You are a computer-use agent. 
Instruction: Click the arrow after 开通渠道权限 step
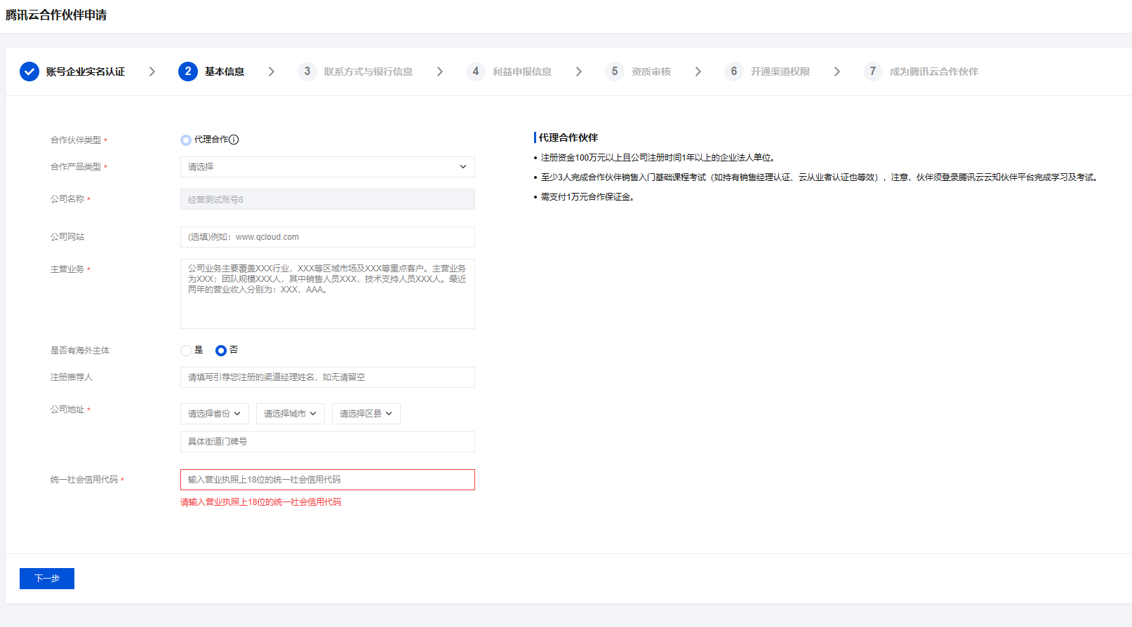coord(837,72)
